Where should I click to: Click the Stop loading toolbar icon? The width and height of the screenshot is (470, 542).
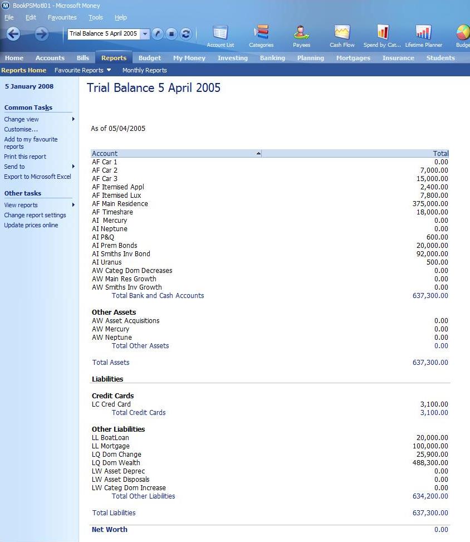[172, 33]
